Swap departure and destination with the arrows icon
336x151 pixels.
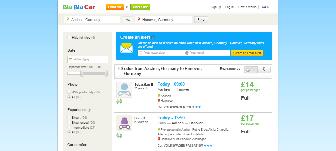(x=128, y=20)
